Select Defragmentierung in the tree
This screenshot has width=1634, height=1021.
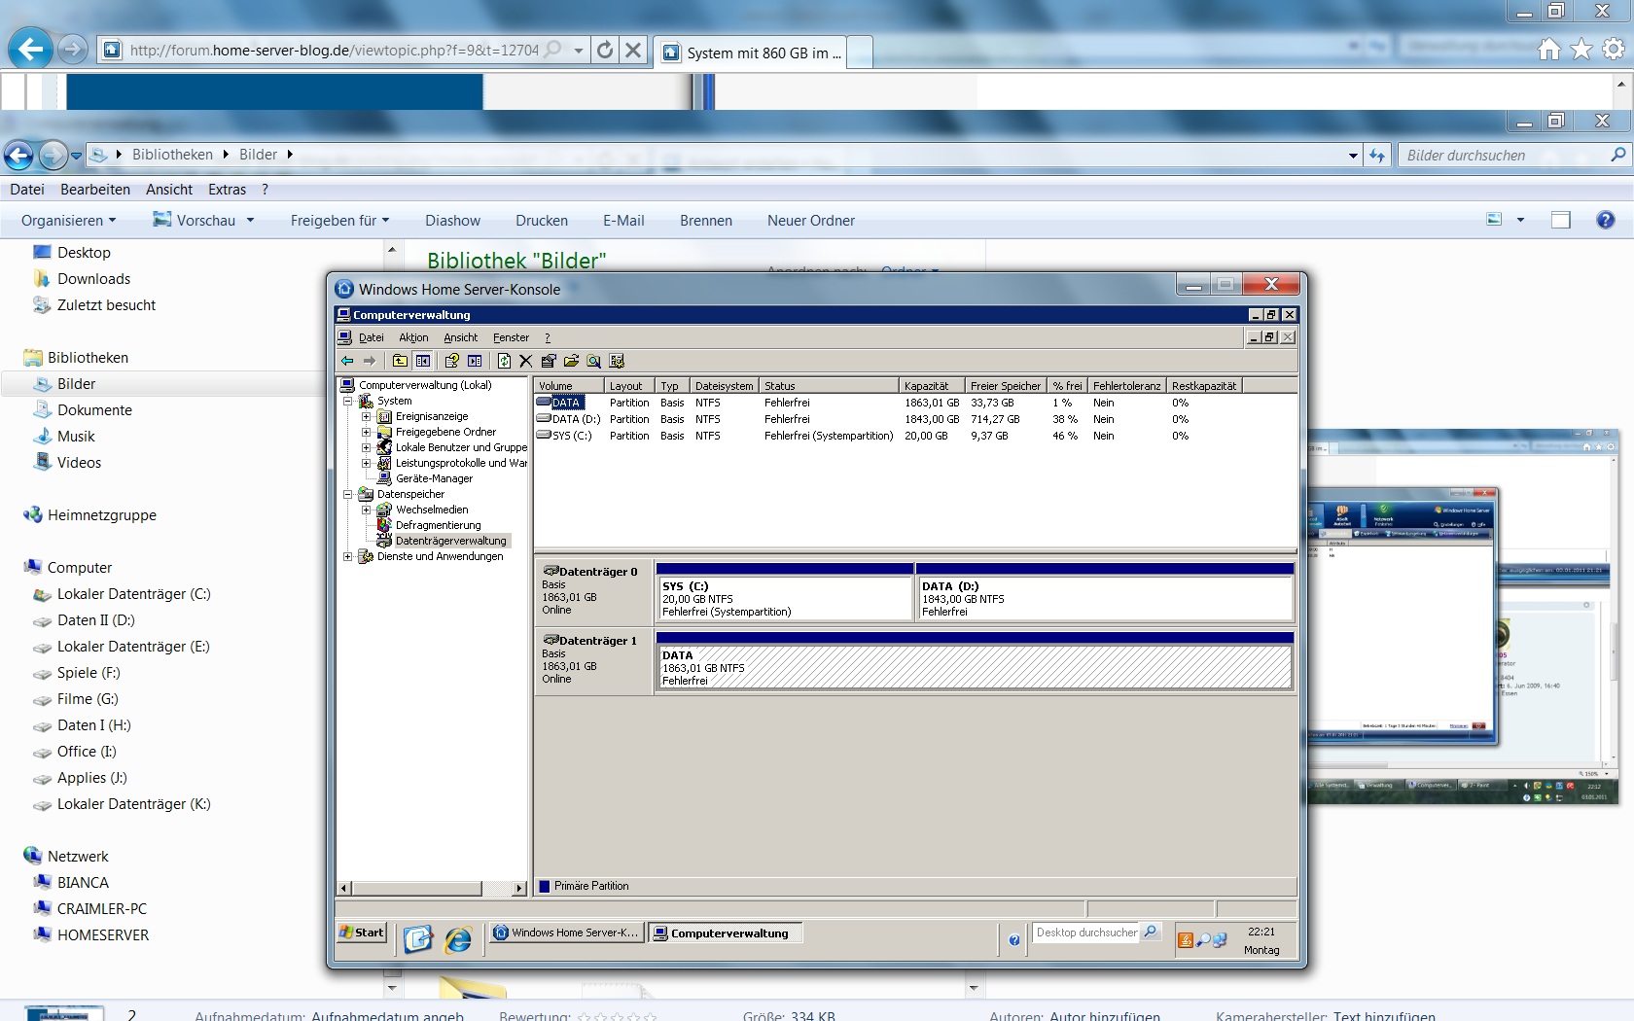click(x=438, y=525)
